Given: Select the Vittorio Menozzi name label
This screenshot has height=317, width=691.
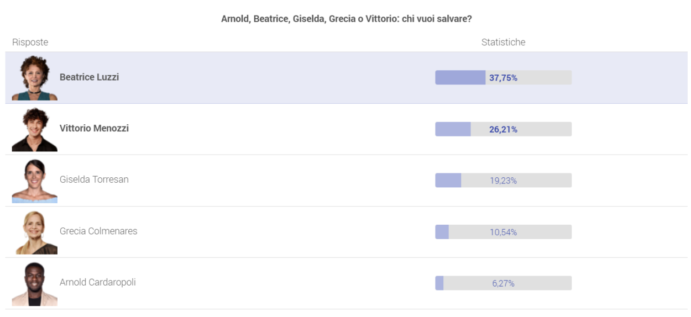Looking at the screenshot, I should pyautogui.click(x=94, y=128).
